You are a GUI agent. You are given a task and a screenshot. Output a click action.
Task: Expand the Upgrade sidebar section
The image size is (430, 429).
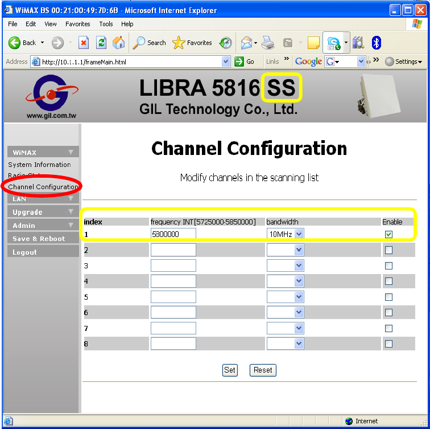click(43, 212)
